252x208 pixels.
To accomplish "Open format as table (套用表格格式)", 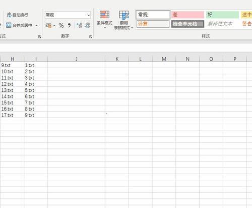I will [123, 20].
